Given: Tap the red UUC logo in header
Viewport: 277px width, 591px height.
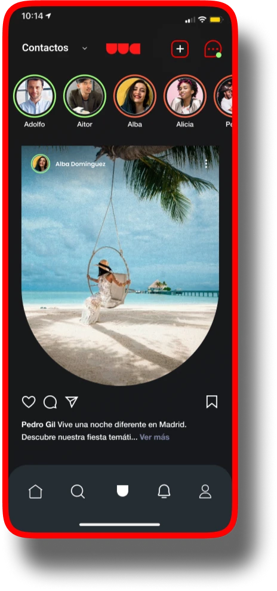Looking at the screenshot, I should click(123, 49).
